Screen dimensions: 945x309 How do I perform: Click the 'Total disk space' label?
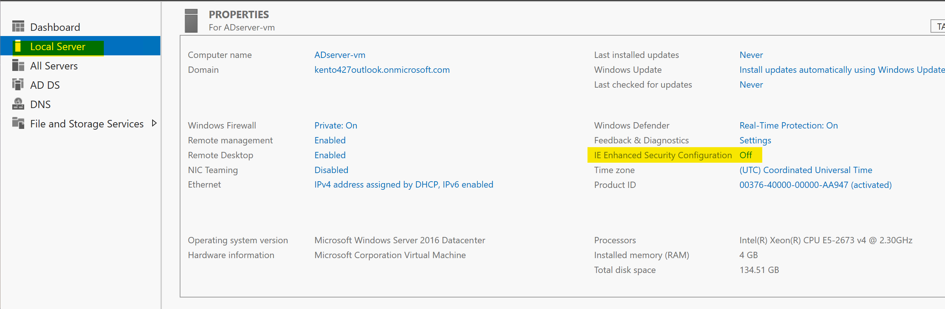click(625, 270)
